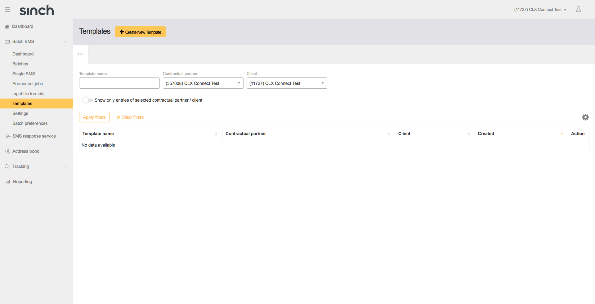This screenshot has width=595, height=304.
Task: Clear all applied filters
Action: point(130,117)
